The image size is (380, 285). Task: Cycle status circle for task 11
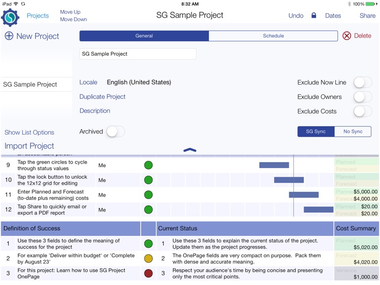(x=148, y=195)
